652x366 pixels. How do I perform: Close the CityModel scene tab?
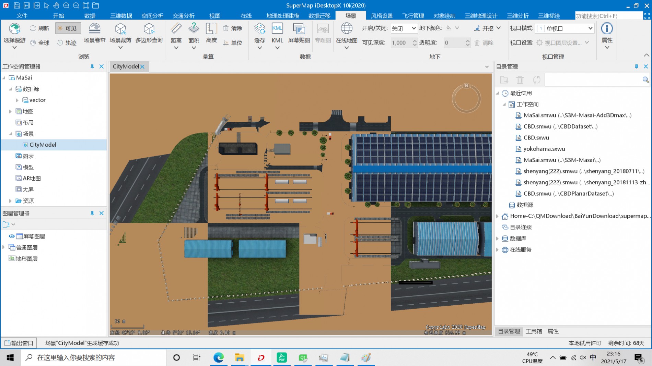coord(142,67)
